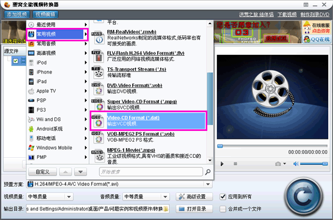Click the RM-RealVideo rmvb format icon
Viewport: 333px width, 220px height.
(x=98, y=38)
